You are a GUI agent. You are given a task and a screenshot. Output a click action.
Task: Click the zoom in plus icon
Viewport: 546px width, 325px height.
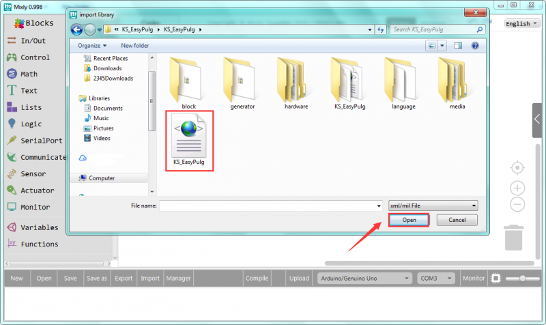pyautogui.click(x=517, y=188)
